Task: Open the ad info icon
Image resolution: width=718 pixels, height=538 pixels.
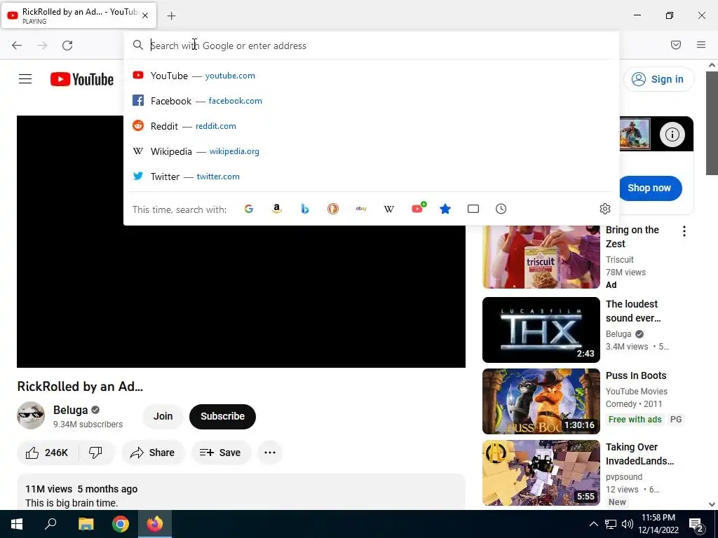Action: (x=672, y=134)
